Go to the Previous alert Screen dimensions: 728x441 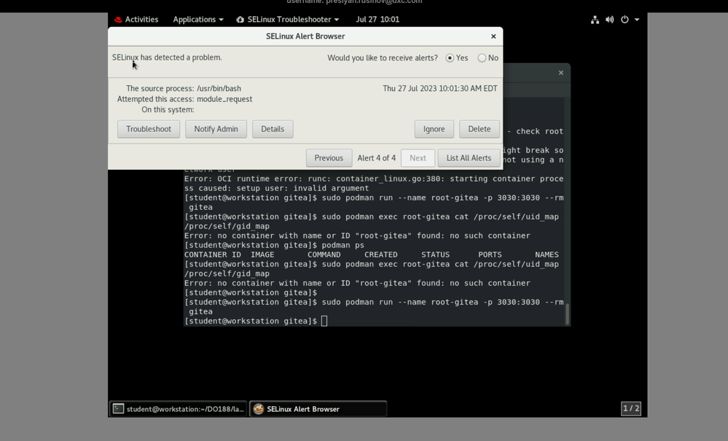(x=329, y=158)
